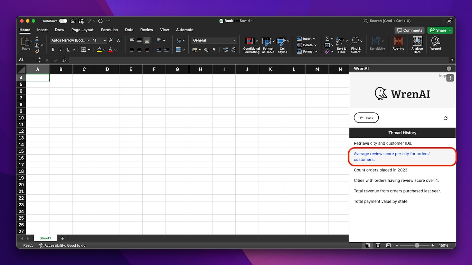The height and width of the screenshot is (265, 472).
Task: Cut selection with the scissors icon
Action: tap(37, 39)
